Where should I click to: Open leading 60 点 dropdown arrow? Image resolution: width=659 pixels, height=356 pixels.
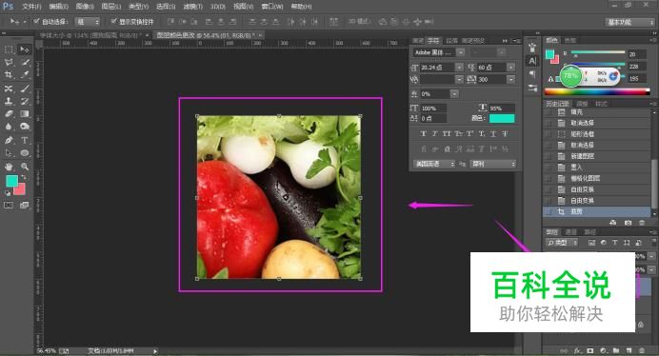coord(511,68)
